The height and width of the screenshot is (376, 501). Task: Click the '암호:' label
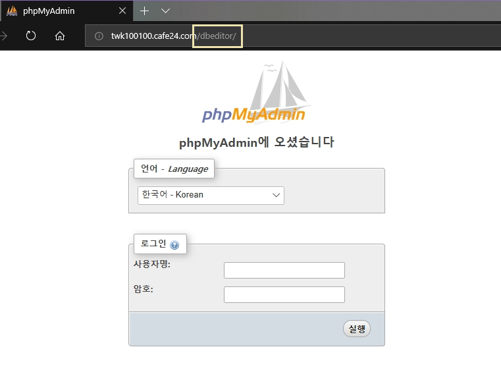pyautogui.click(x=144, y=288)
